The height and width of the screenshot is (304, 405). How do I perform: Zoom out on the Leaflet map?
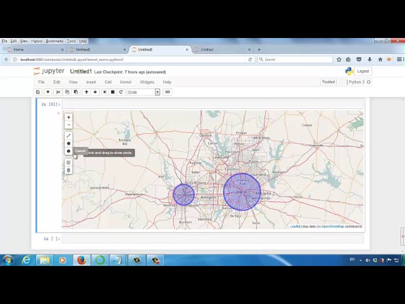(x=68, y=125)
